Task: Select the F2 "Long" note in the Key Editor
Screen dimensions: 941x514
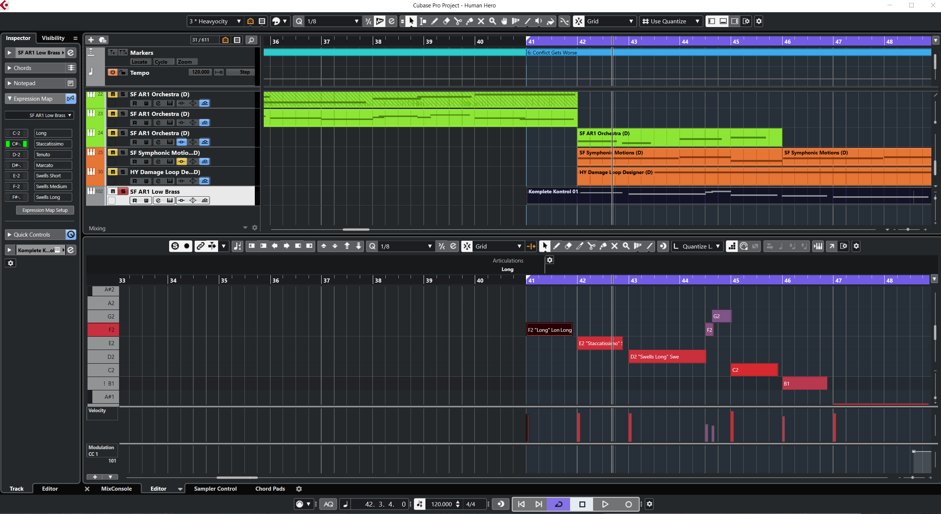Action: point(549,330)
